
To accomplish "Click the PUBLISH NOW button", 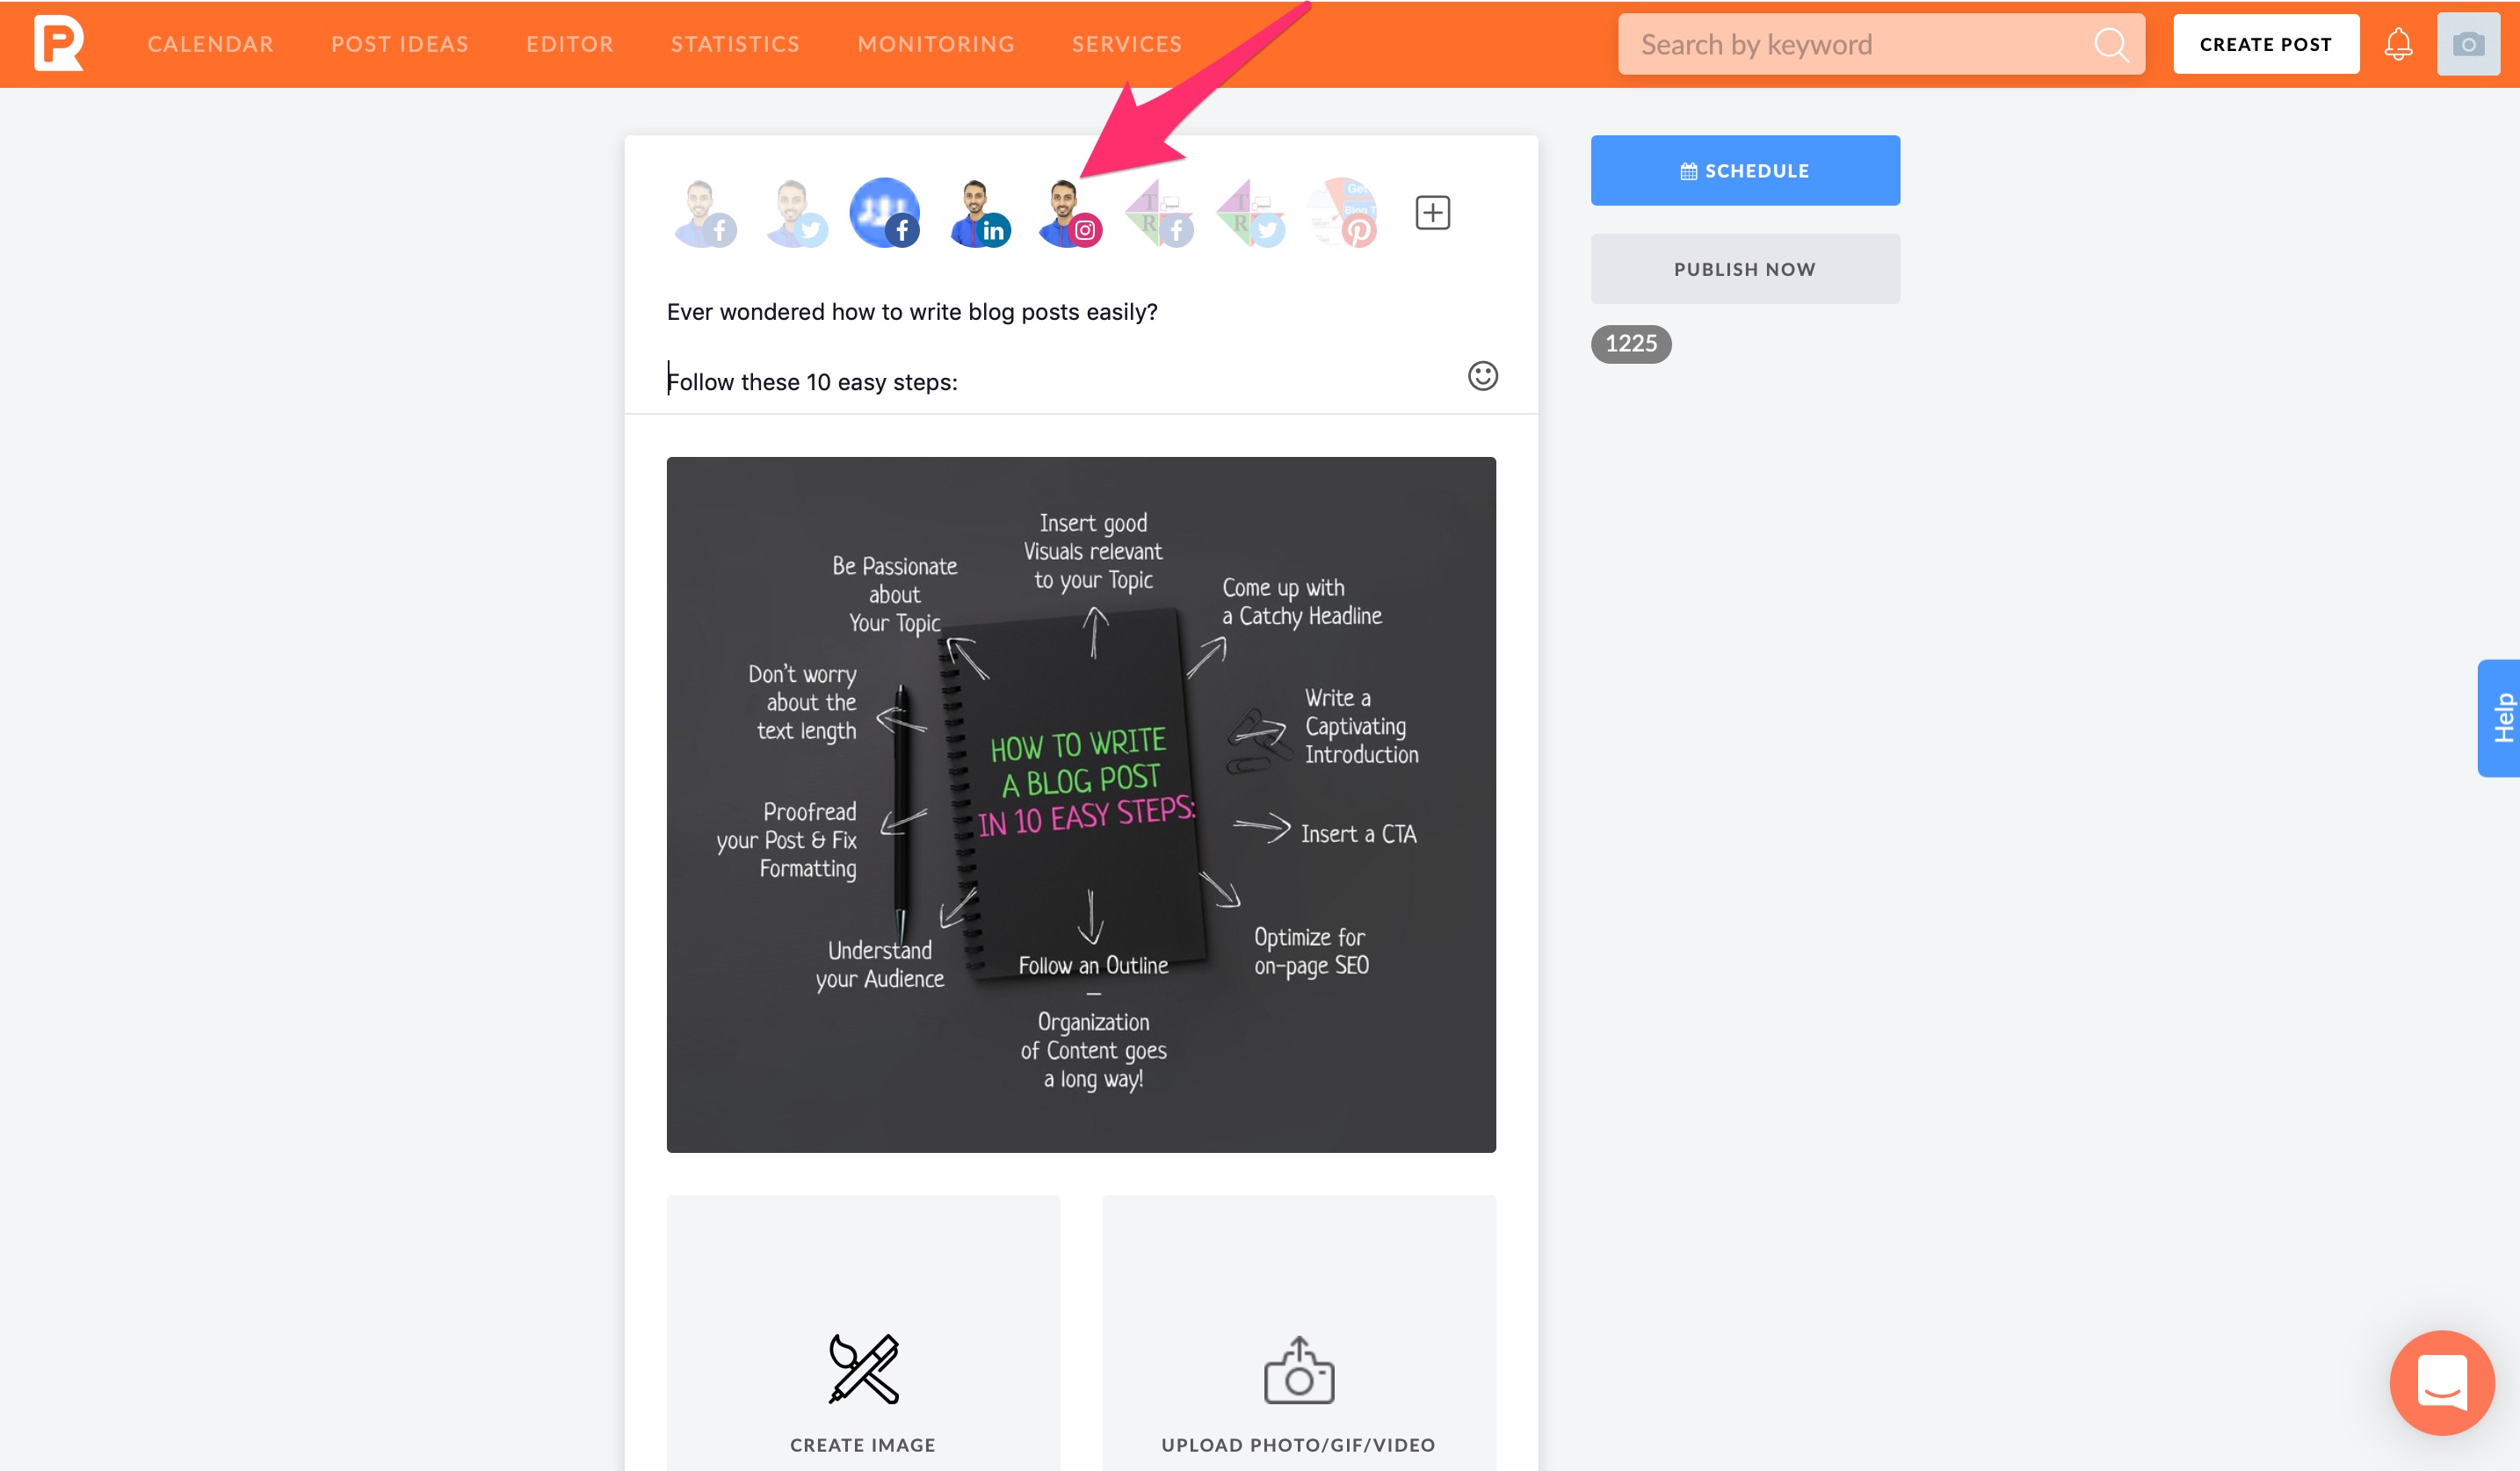I will coord(1744,270).
